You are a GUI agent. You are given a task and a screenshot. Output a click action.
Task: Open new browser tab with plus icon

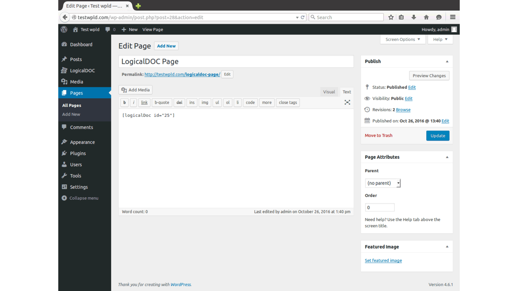[x=138, y=6]
